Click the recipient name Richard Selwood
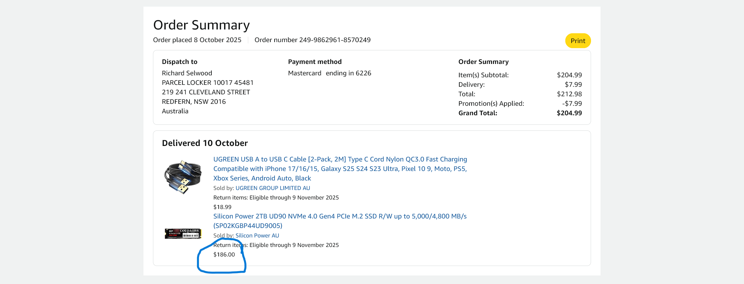Screen dimensions: 744x284 point(187,73)
